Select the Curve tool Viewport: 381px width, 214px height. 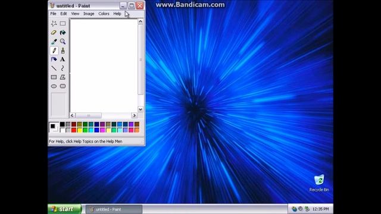[63, 68]
